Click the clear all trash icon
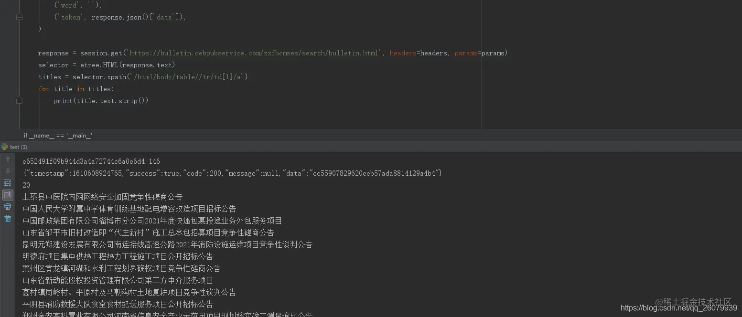 click(8, 219)
